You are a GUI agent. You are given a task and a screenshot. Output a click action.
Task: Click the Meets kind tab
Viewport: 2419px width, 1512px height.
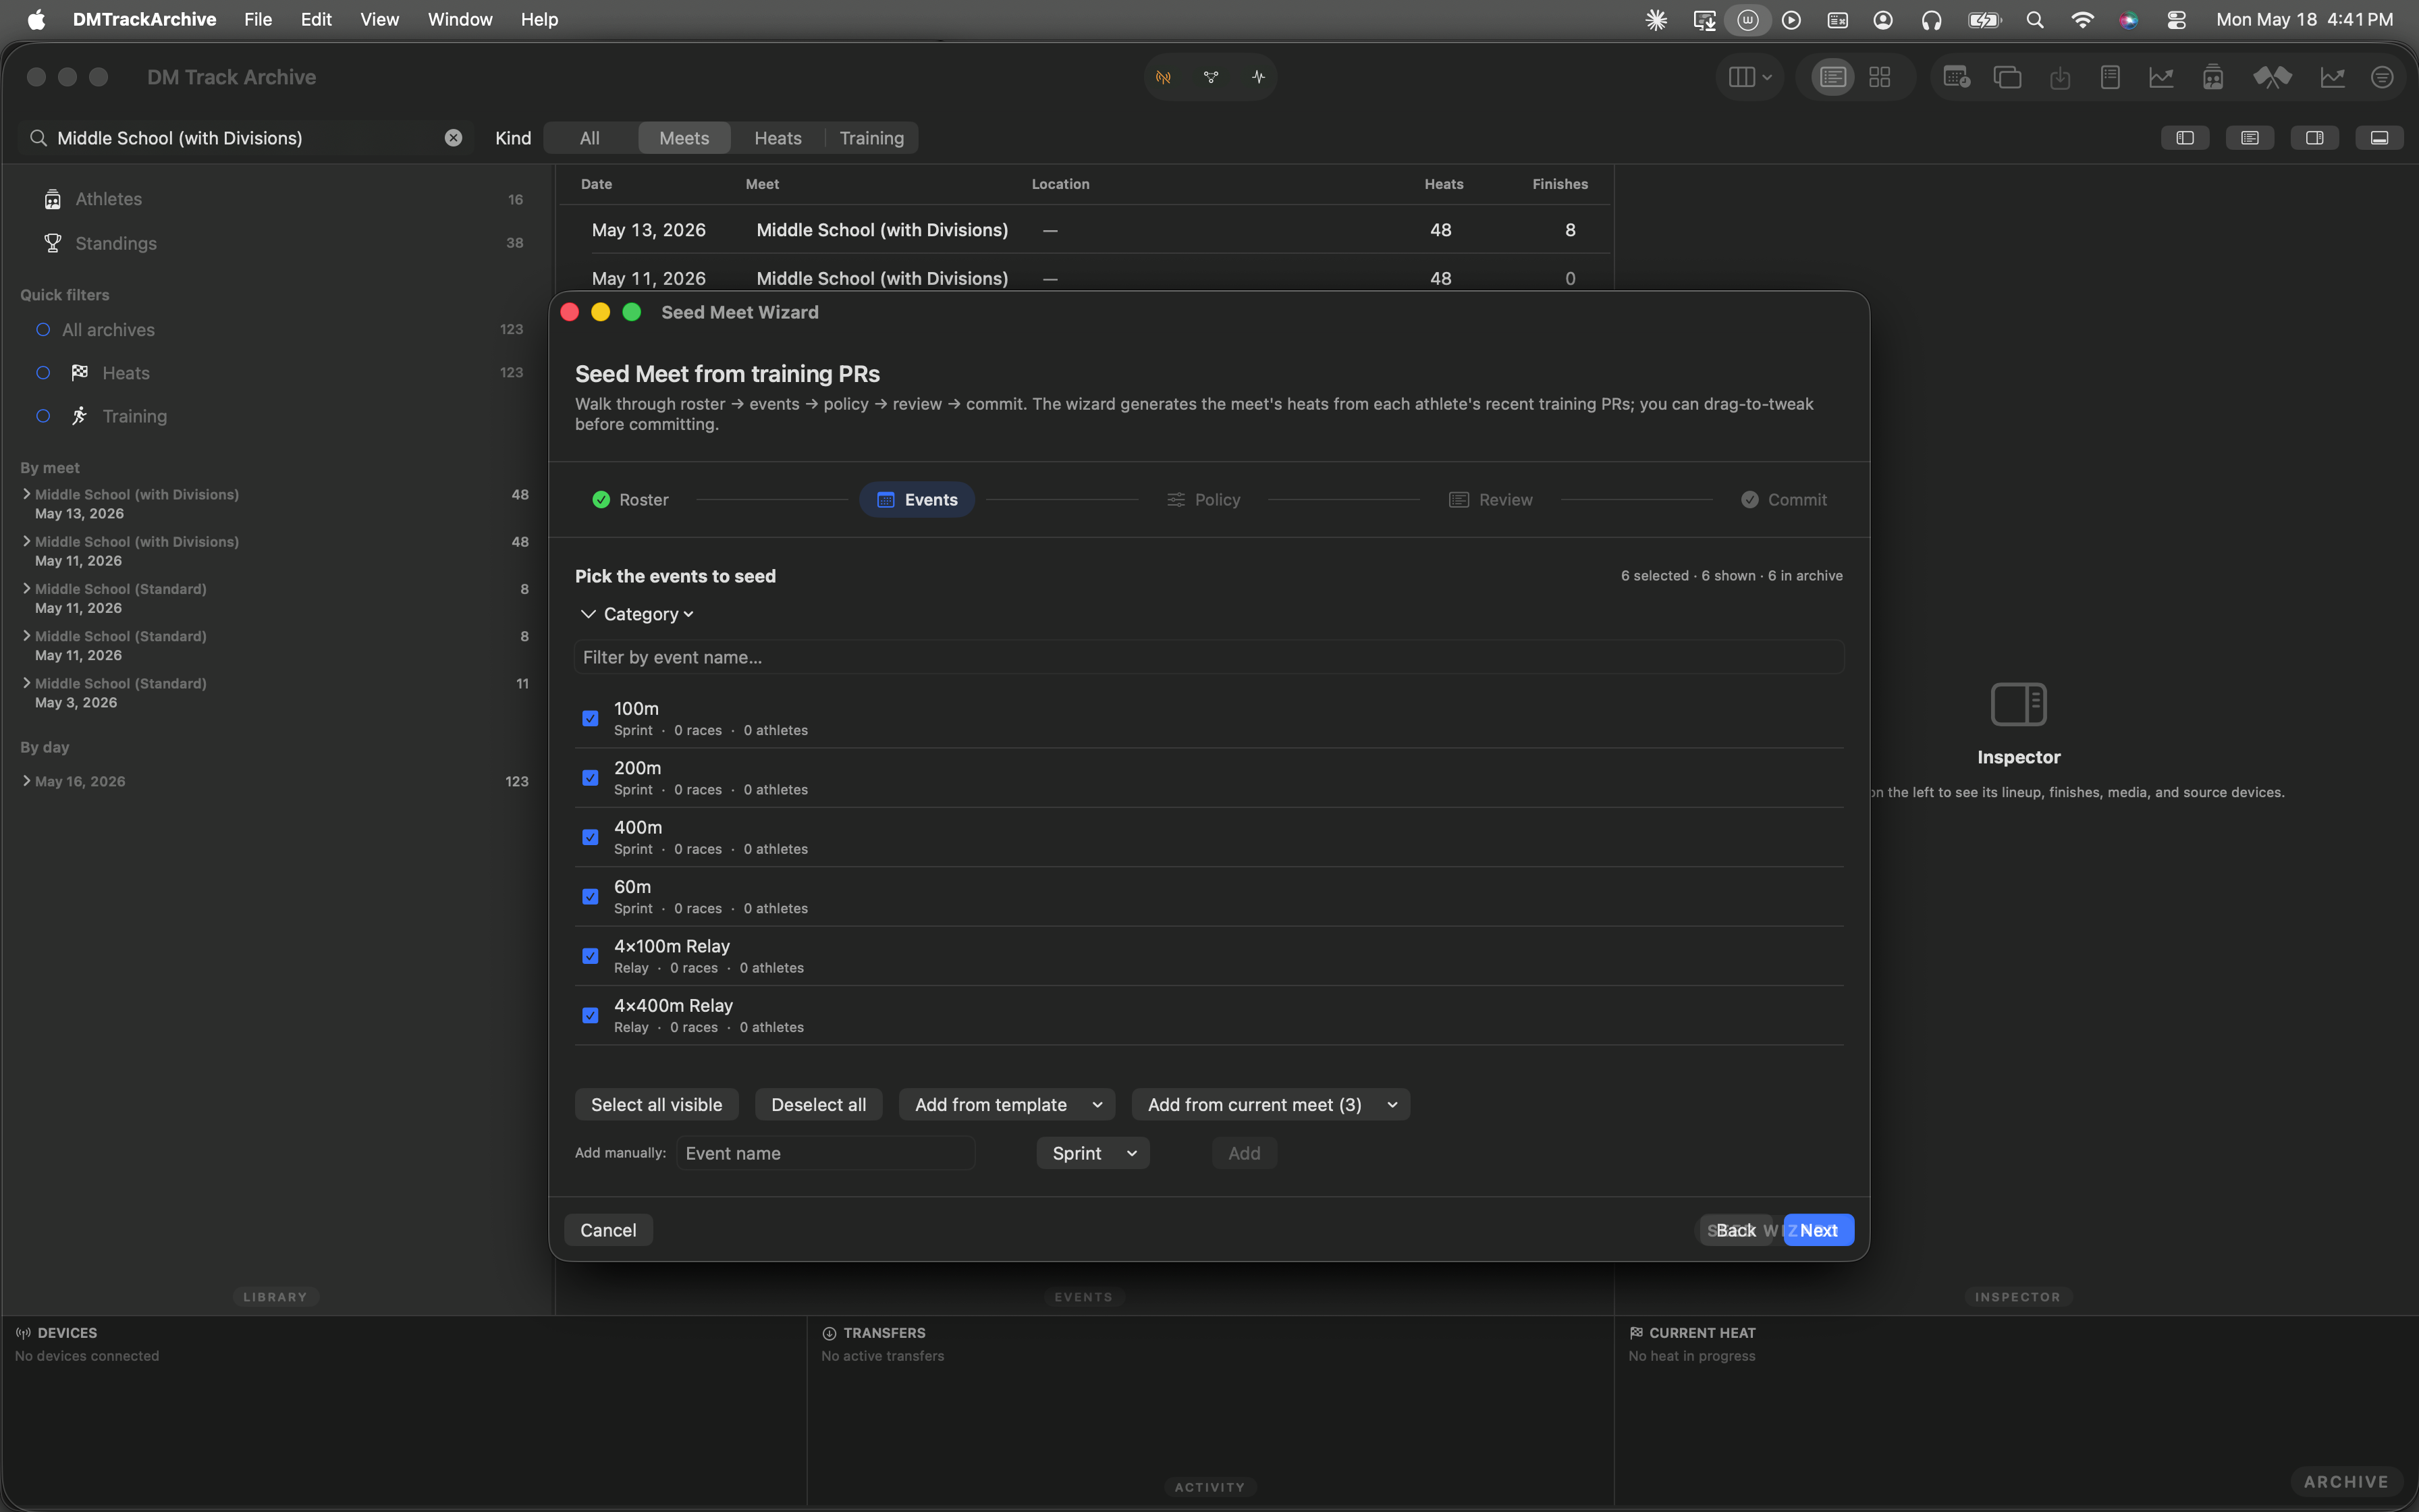(684, 138)
